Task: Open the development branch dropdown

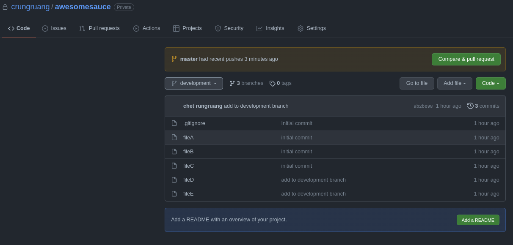Action: pos(193,83)
